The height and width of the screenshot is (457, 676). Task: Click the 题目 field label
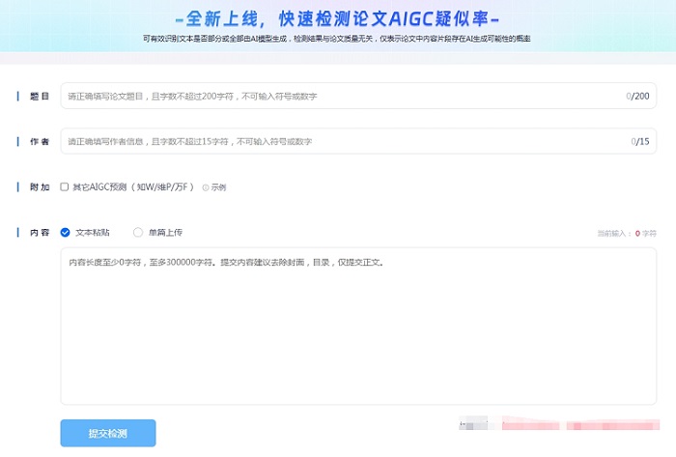tap(40, 97)
